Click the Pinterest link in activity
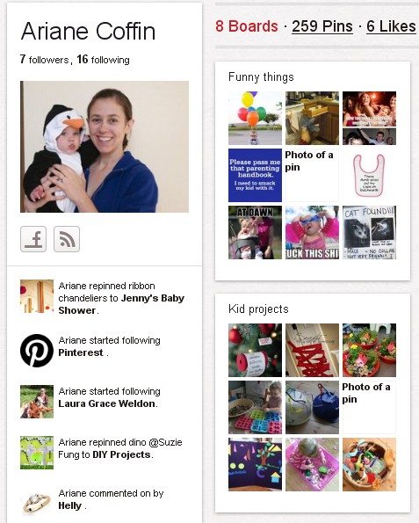Screen dimensions: 419x523 81,352
